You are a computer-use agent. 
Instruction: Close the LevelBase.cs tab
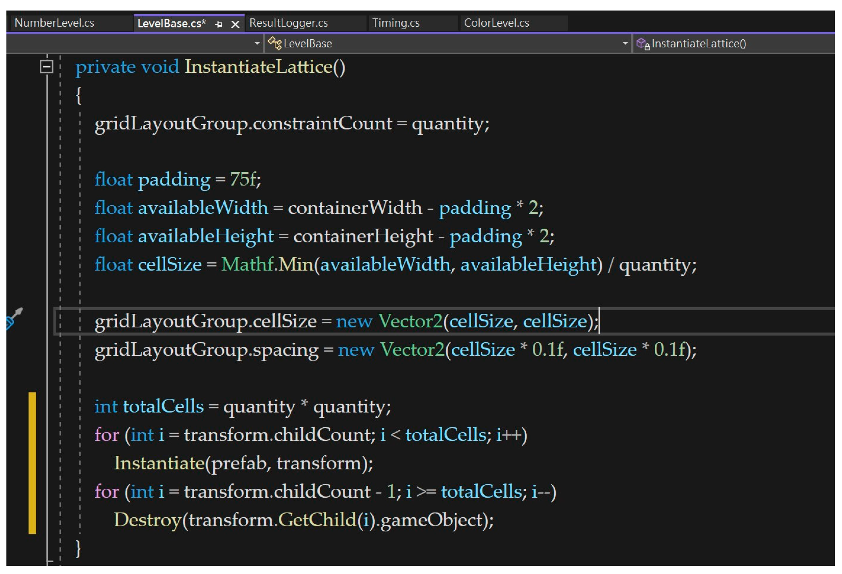point(235,24)
